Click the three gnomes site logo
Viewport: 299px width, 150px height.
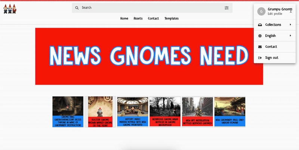10,9
